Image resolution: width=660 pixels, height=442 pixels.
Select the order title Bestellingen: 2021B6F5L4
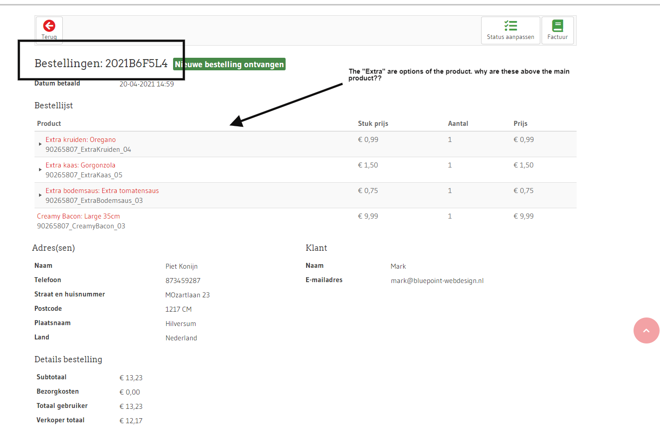click(101, 64)
